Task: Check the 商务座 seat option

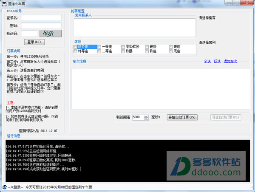Action: tap(75, 47)
